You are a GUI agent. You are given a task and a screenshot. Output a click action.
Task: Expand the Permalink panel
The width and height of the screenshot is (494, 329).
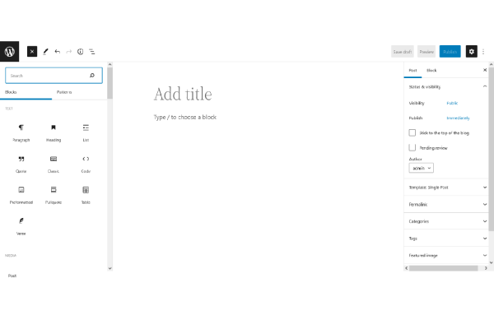tap(446, 204)
